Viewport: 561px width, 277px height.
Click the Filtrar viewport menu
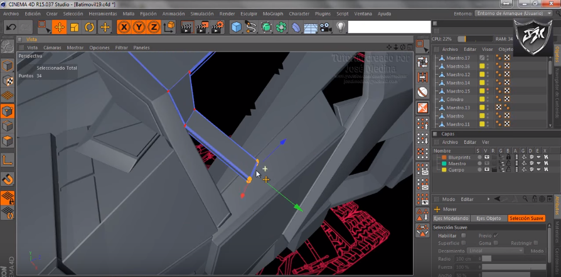click(x=121, y=48)
